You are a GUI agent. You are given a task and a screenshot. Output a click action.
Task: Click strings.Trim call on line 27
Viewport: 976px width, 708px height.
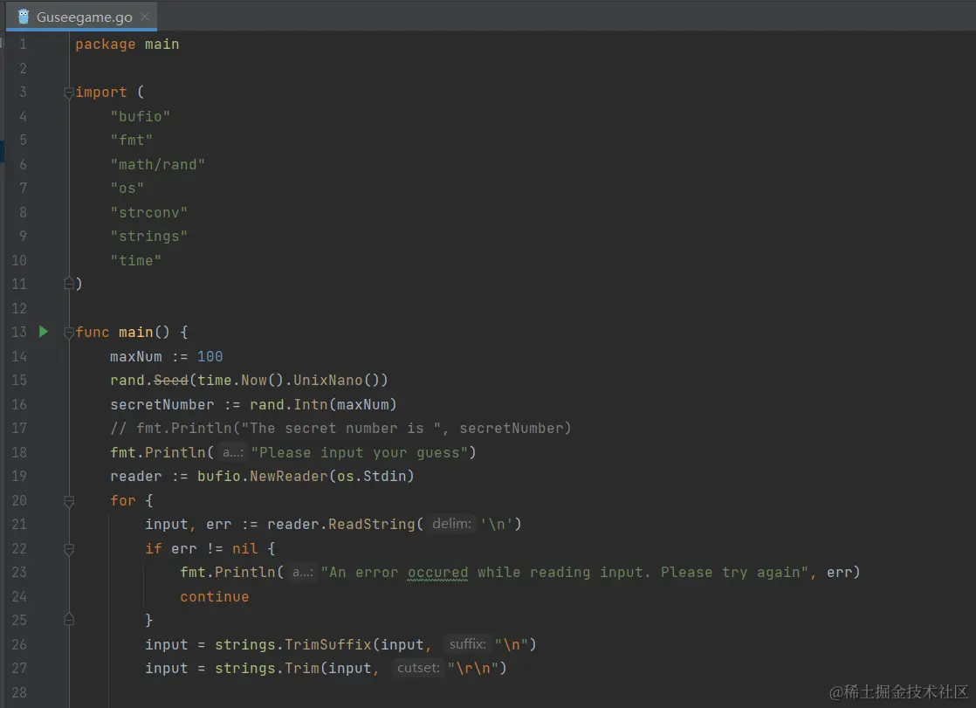coord(267,668)
